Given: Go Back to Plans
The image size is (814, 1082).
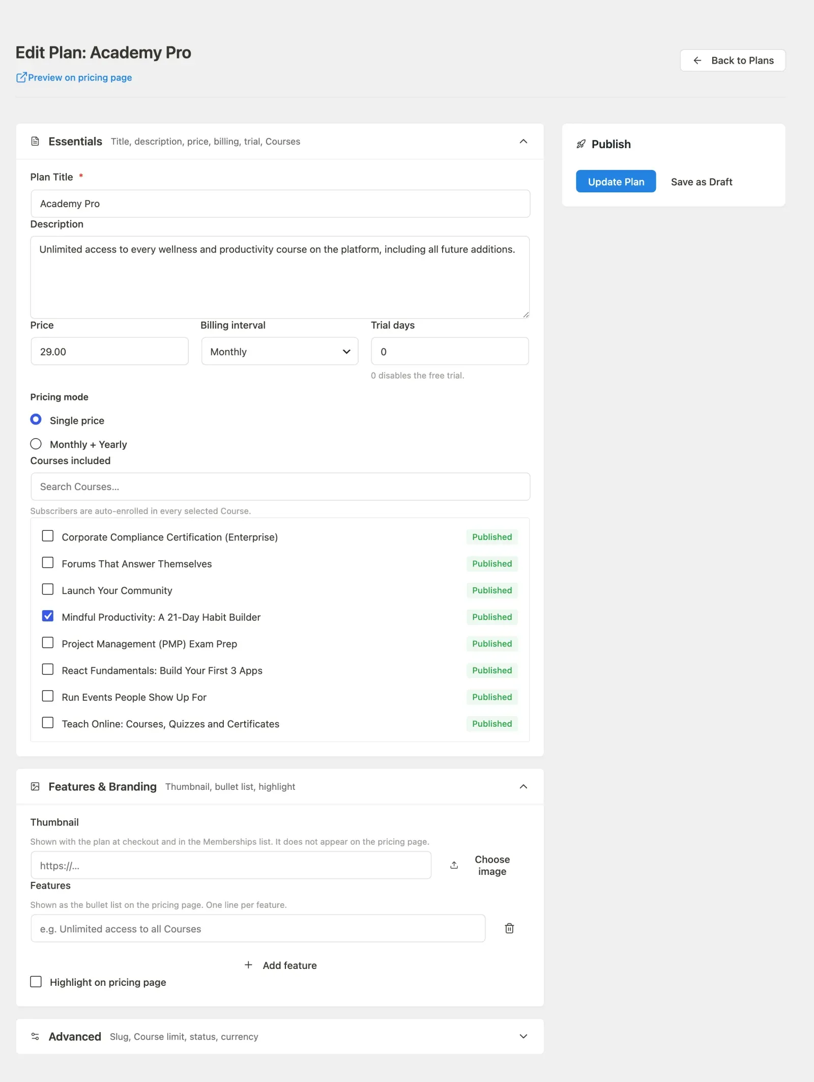Looking at the screenshot, I should point(733,61).
